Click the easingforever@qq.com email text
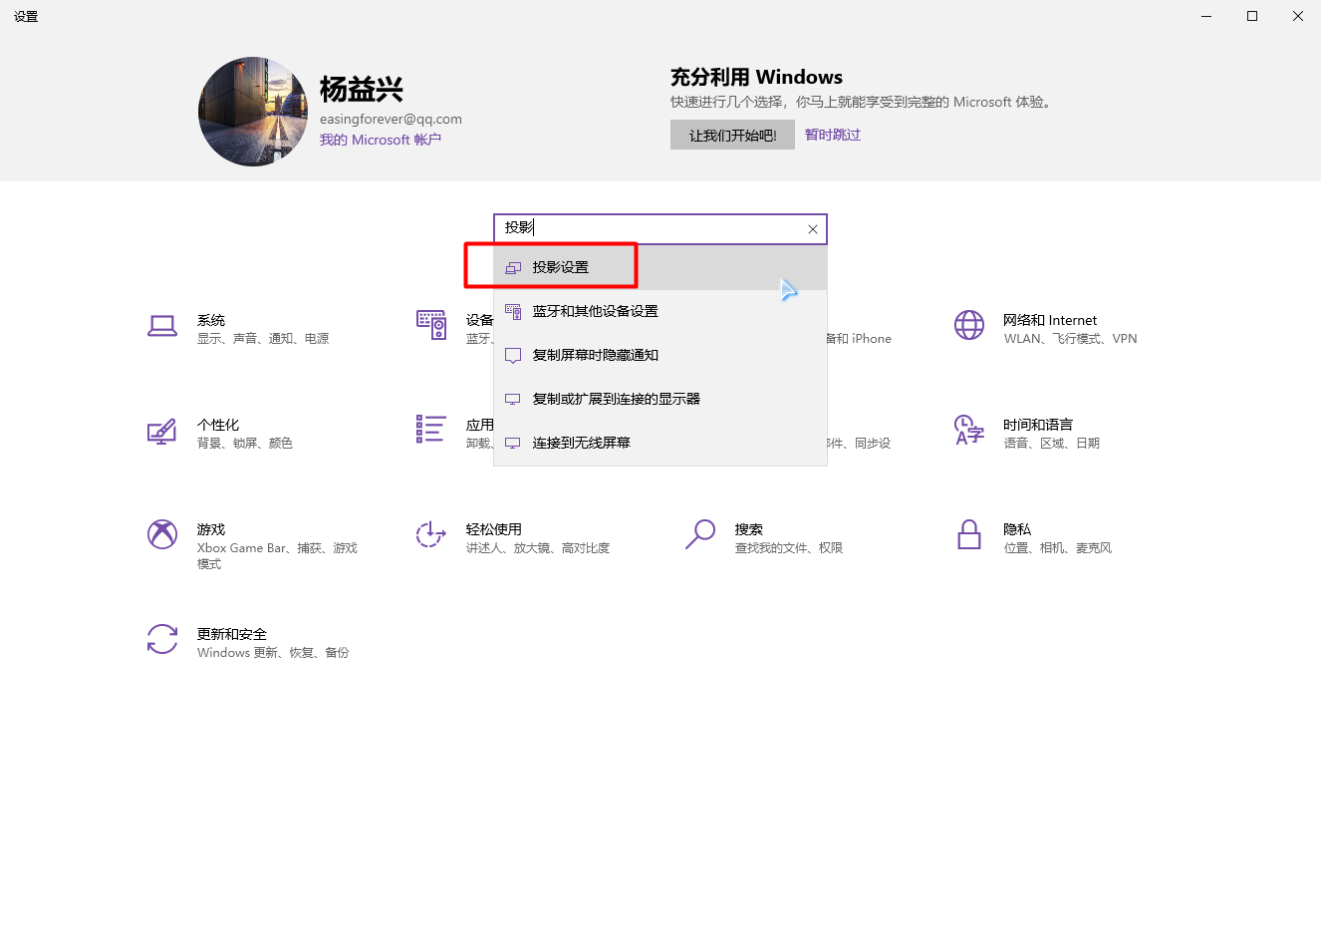The height and width of the screenshot is (950, 1321). click(x=391, y=119)
